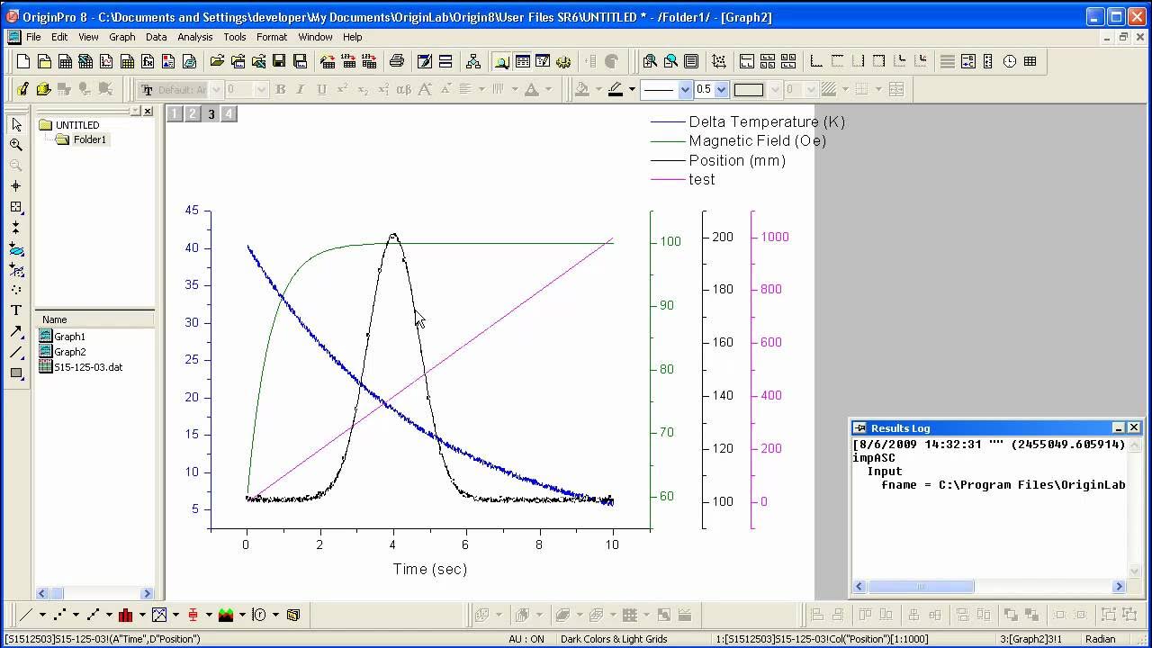Select the Mask/Region tool in sidebar

[x=16, y=270]
